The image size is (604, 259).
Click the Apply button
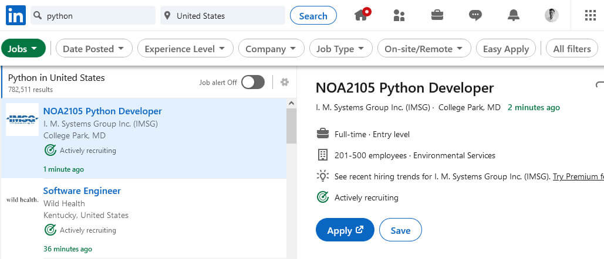(345, 230)
